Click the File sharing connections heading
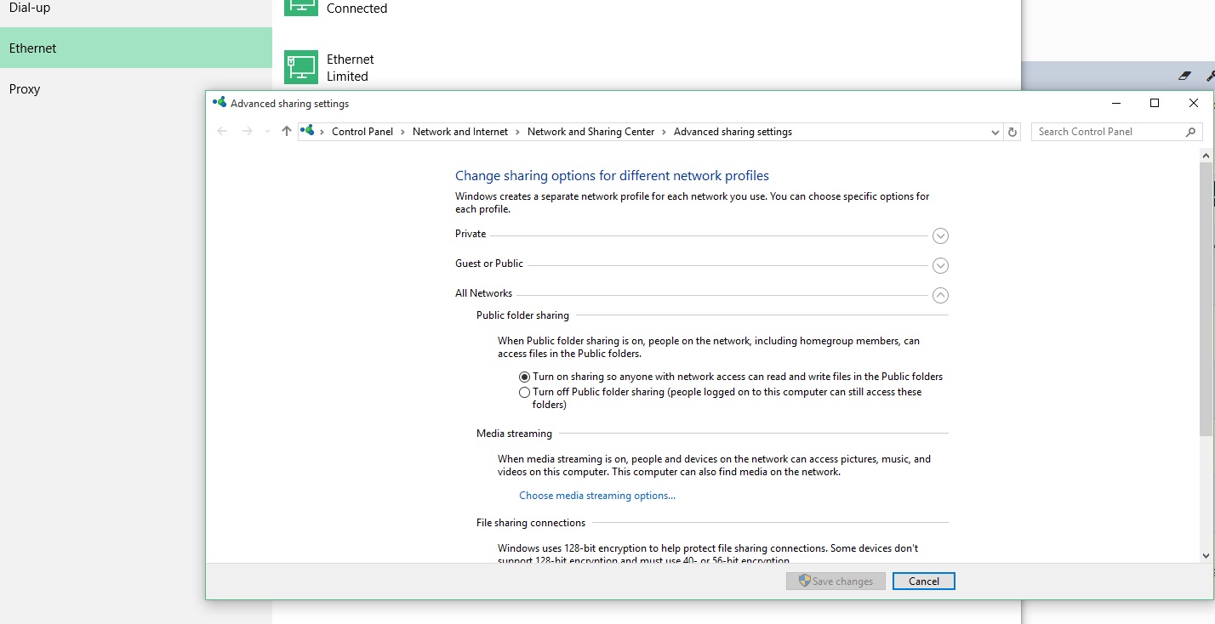This screenshot has width=1215, height=624. [x=531, y=523]
